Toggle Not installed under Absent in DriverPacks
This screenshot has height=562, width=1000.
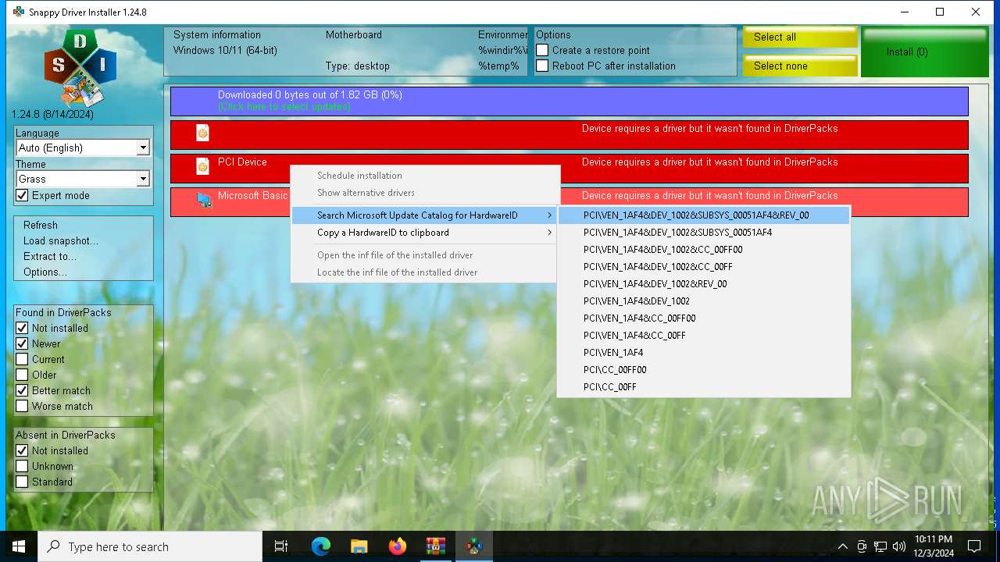pos(22,450)
